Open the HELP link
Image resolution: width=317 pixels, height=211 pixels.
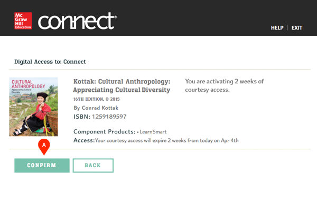277,28
